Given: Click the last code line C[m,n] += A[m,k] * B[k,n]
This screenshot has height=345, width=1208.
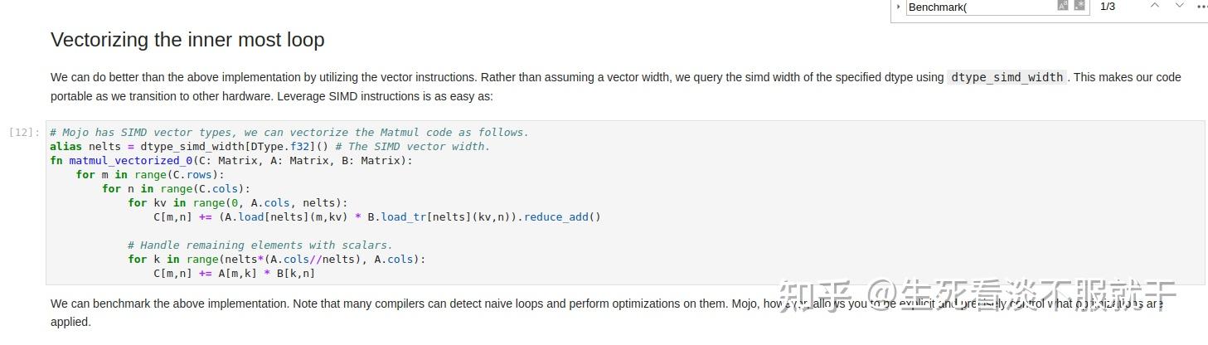Looking at the screenshot, I should point(234,274).
